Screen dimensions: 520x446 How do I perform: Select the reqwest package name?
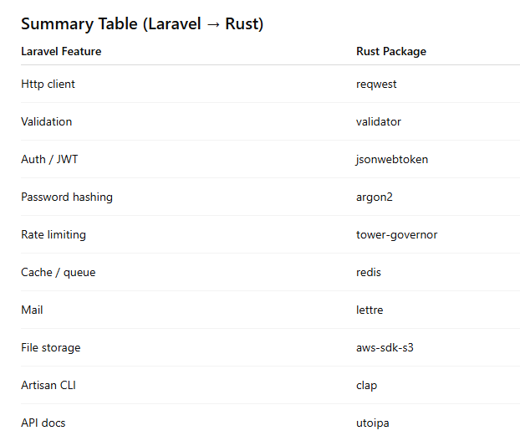click(376, 84)
